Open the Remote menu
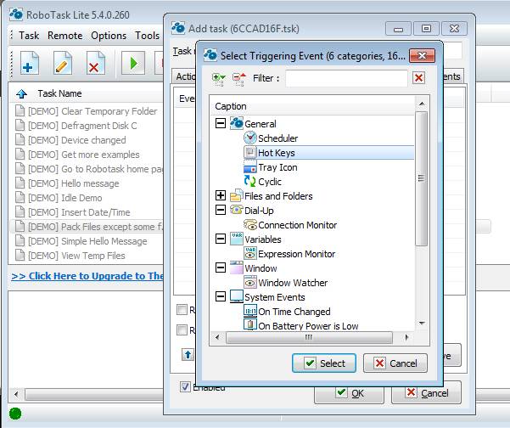Image resolution: width=510 pixels, height=428 pixels. [x=65, y=36]
